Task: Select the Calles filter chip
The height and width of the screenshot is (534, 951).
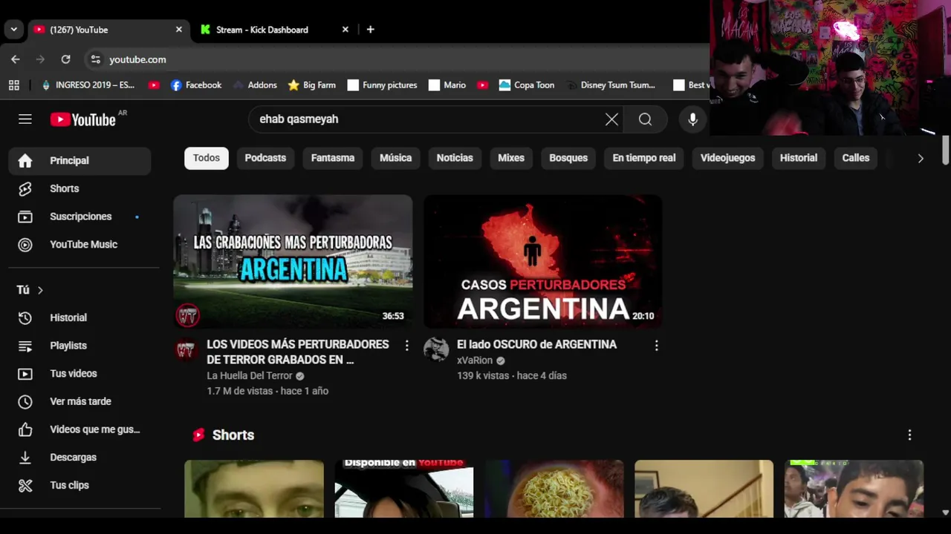Action: click(856, 158)
